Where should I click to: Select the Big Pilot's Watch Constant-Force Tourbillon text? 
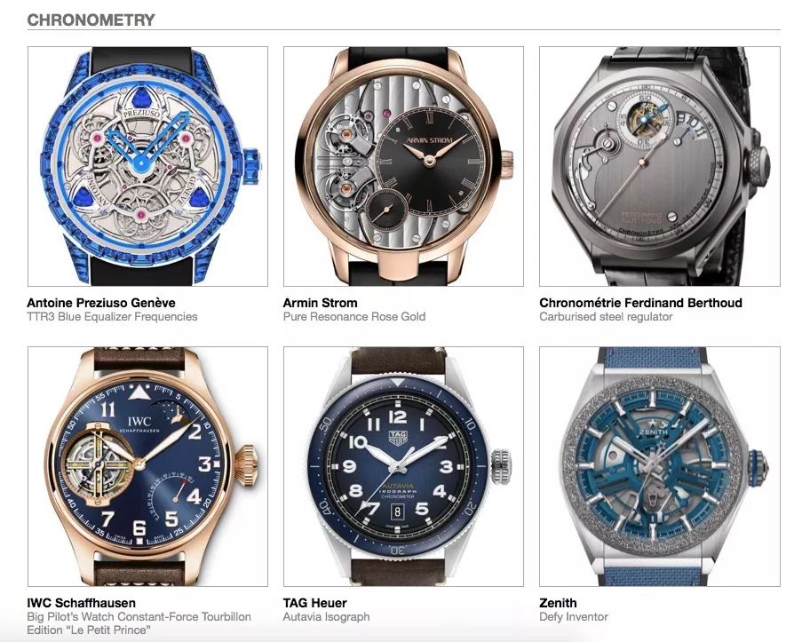tap(139, 617)
